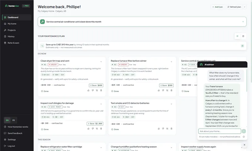Viewport: 252px width, 151px height.
Task: Open Projects in sidebar
Action: (17, 30)
